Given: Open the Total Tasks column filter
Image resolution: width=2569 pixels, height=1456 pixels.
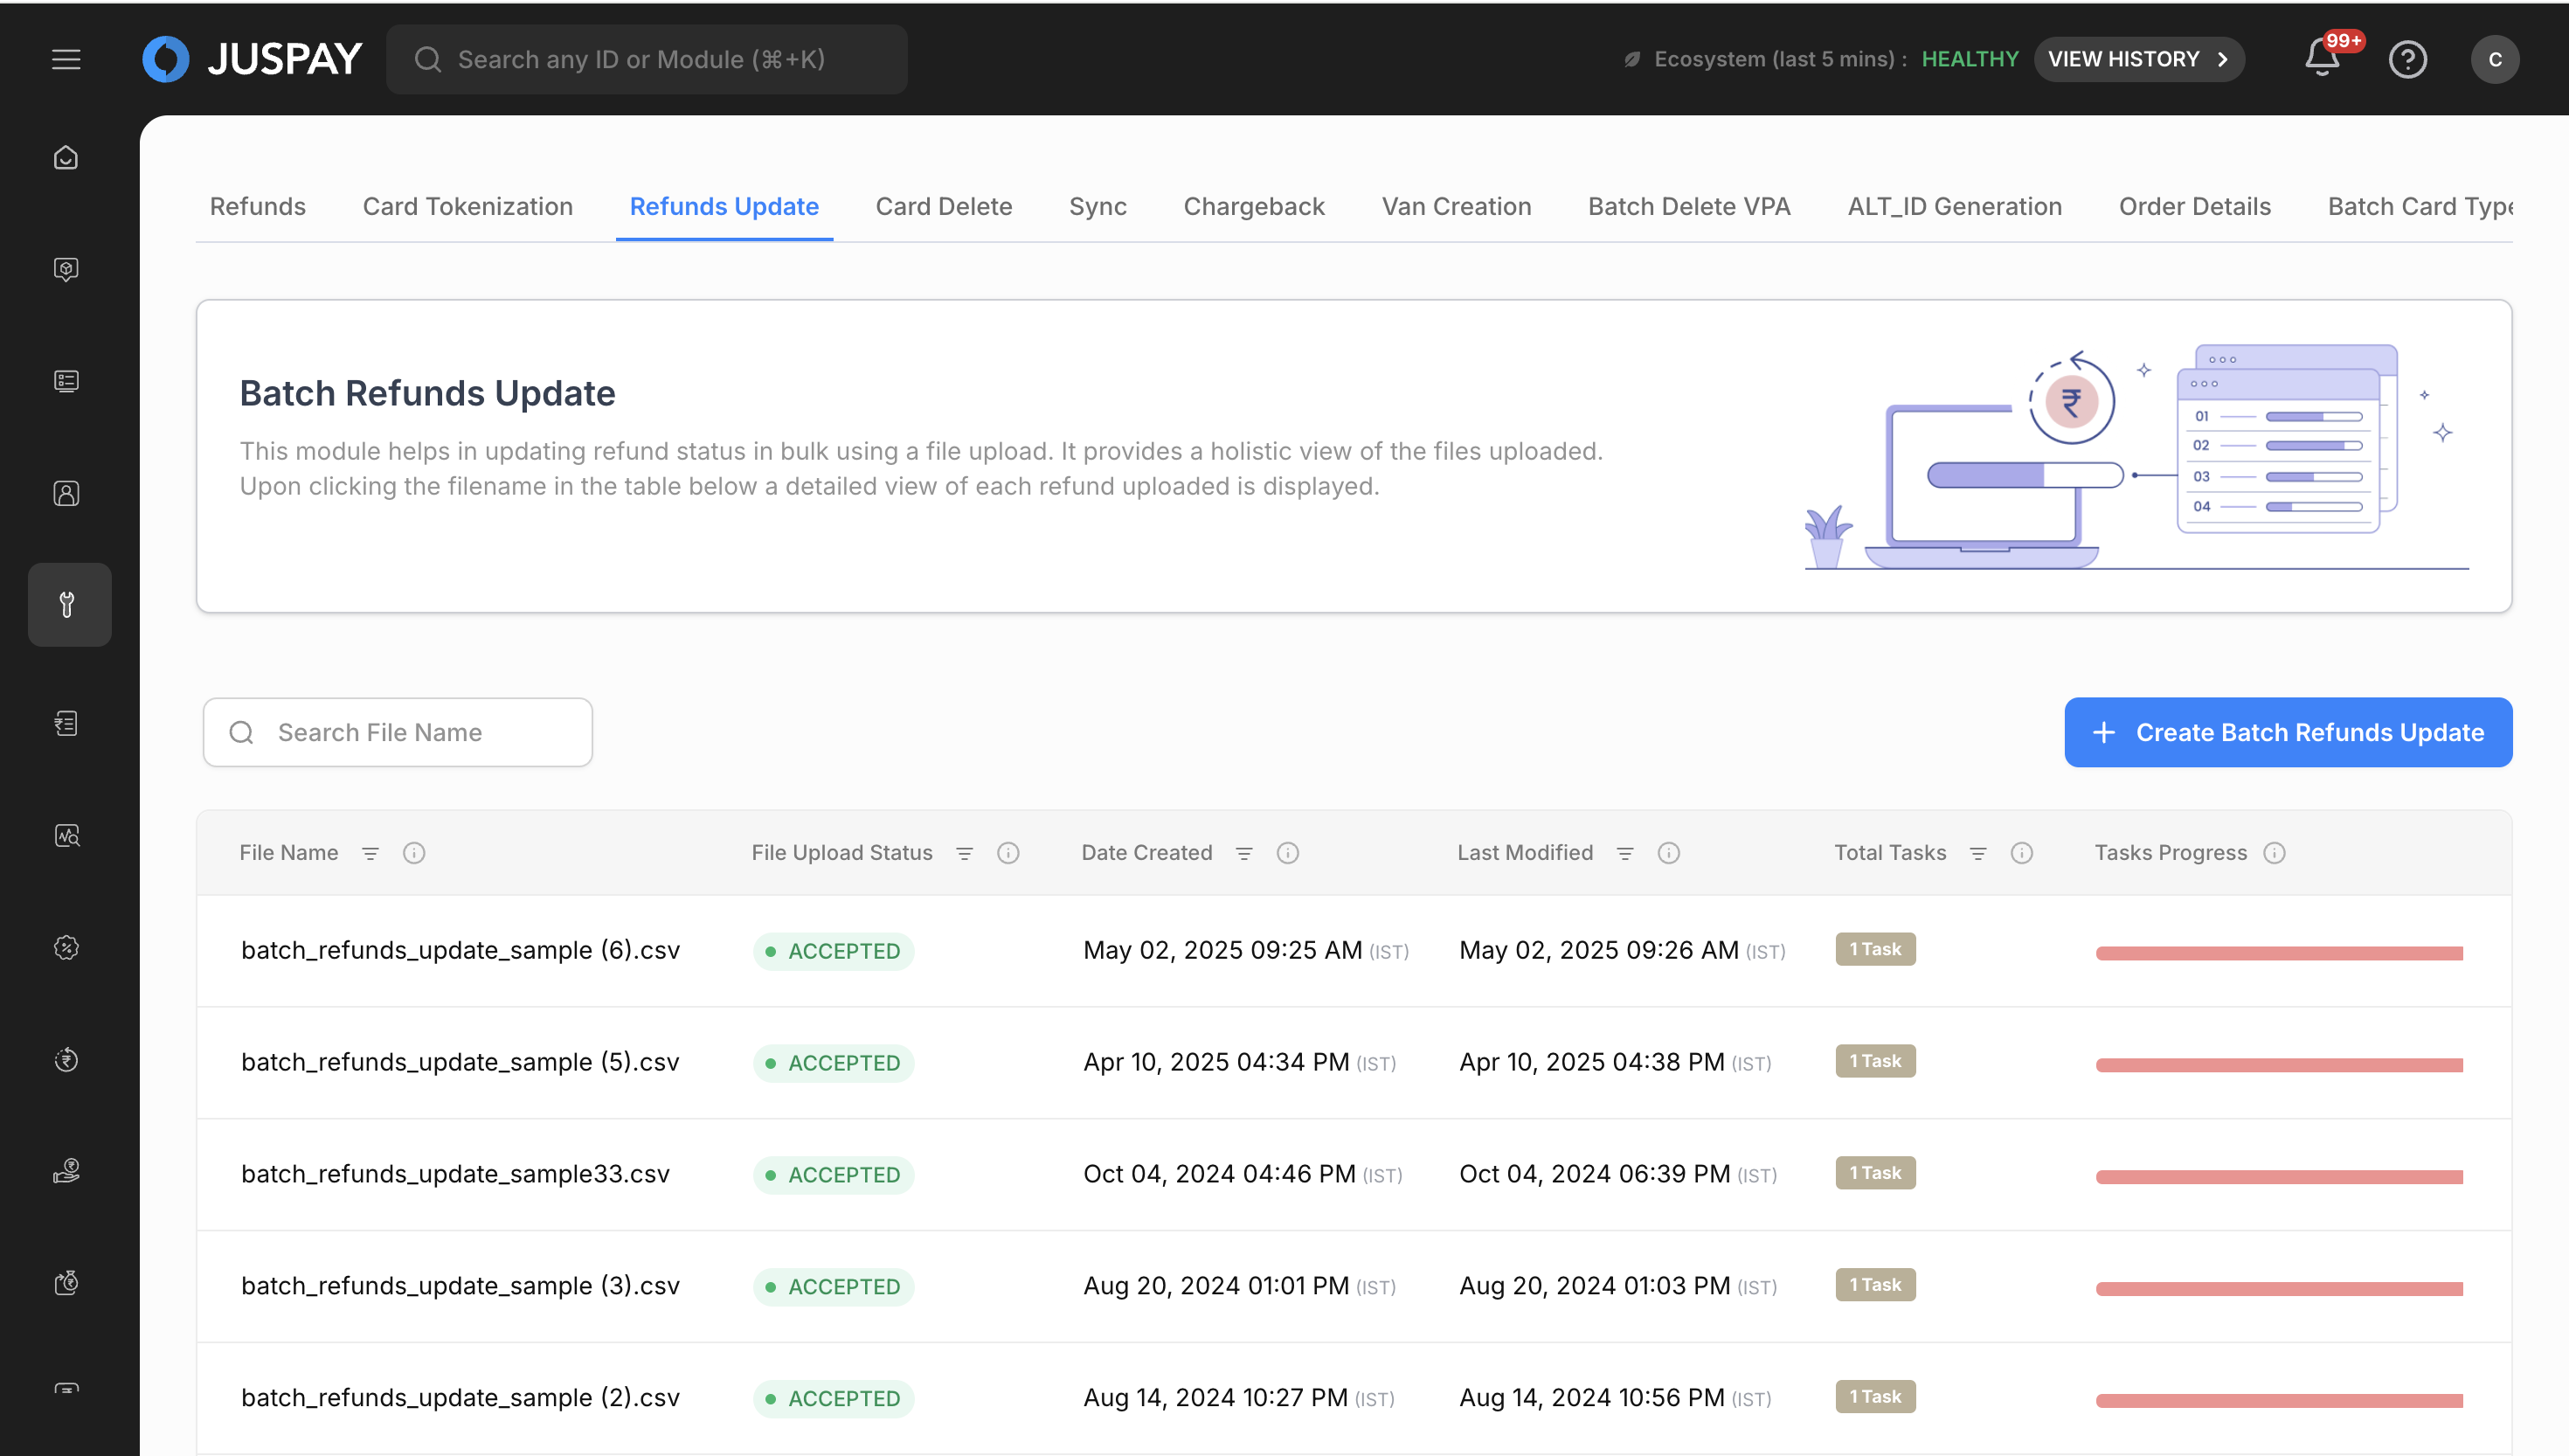Looking at the screenshot, I should 1977,853.
